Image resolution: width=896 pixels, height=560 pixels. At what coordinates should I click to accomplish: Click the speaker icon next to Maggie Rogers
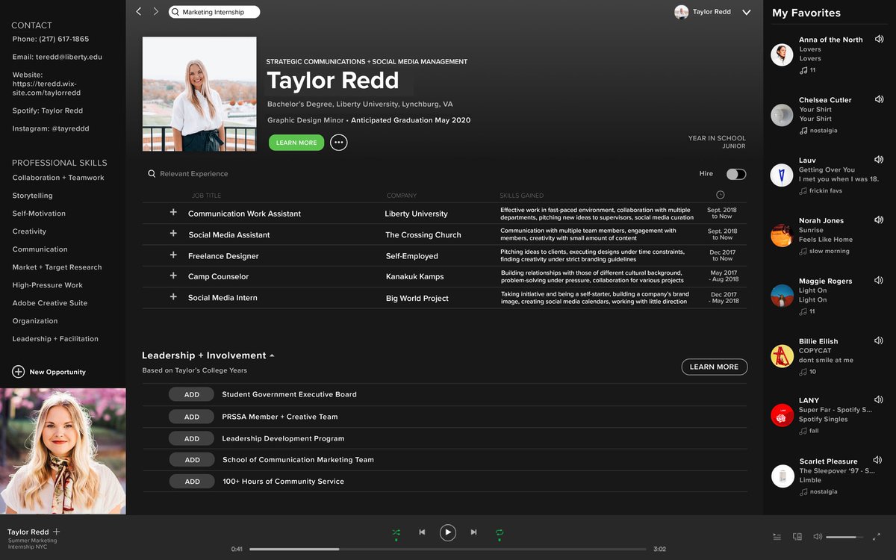879,281
